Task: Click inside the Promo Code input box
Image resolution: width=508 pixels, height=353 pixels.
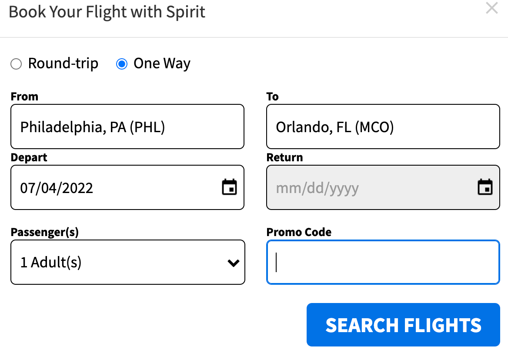Action: pos(383,262)
